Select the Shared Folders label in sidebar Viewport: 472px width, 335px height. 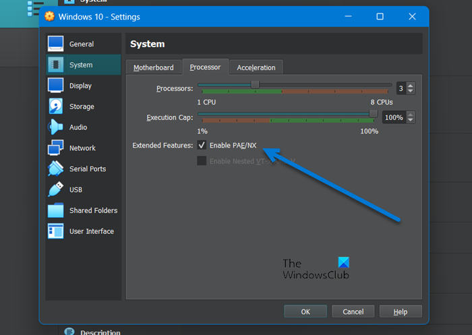[x=93, y=210]
